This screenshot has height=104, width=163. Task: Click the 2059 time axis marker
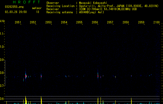click(141, 22)
